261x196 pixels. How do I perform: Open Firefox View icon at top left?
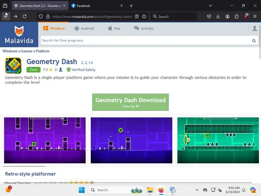[x=5, y=6]
